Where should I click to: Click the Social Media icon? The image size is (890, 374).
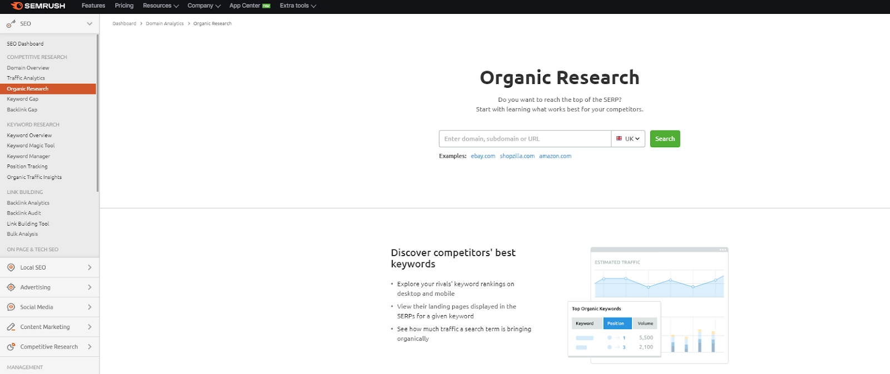click(x=11, y=307)
